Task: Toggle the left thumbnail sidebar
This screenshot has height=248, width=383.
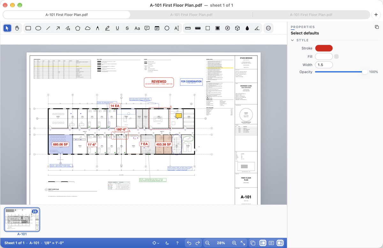Action: pos(263,243)
